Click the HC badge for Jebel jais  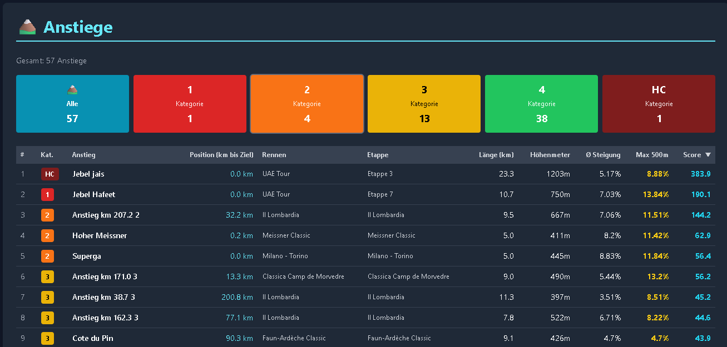(50, 174)
